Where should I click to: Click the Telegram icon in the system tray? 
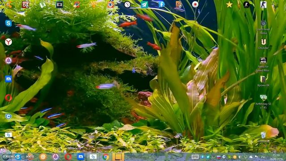tap(208, 157)
